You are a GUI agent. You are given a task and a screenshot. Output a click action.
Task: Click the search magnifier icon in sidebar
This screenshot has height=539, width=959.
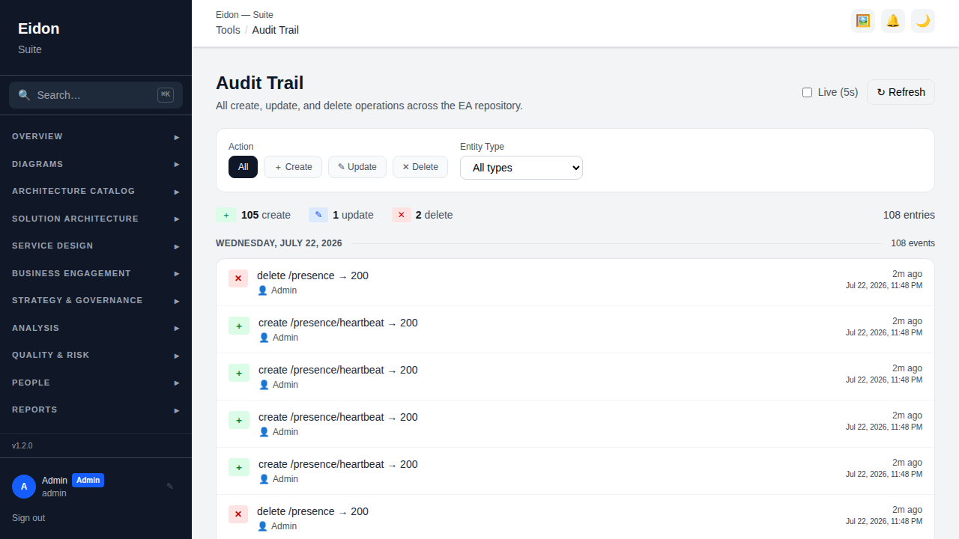pyautogui.click(x=24, y=95)
